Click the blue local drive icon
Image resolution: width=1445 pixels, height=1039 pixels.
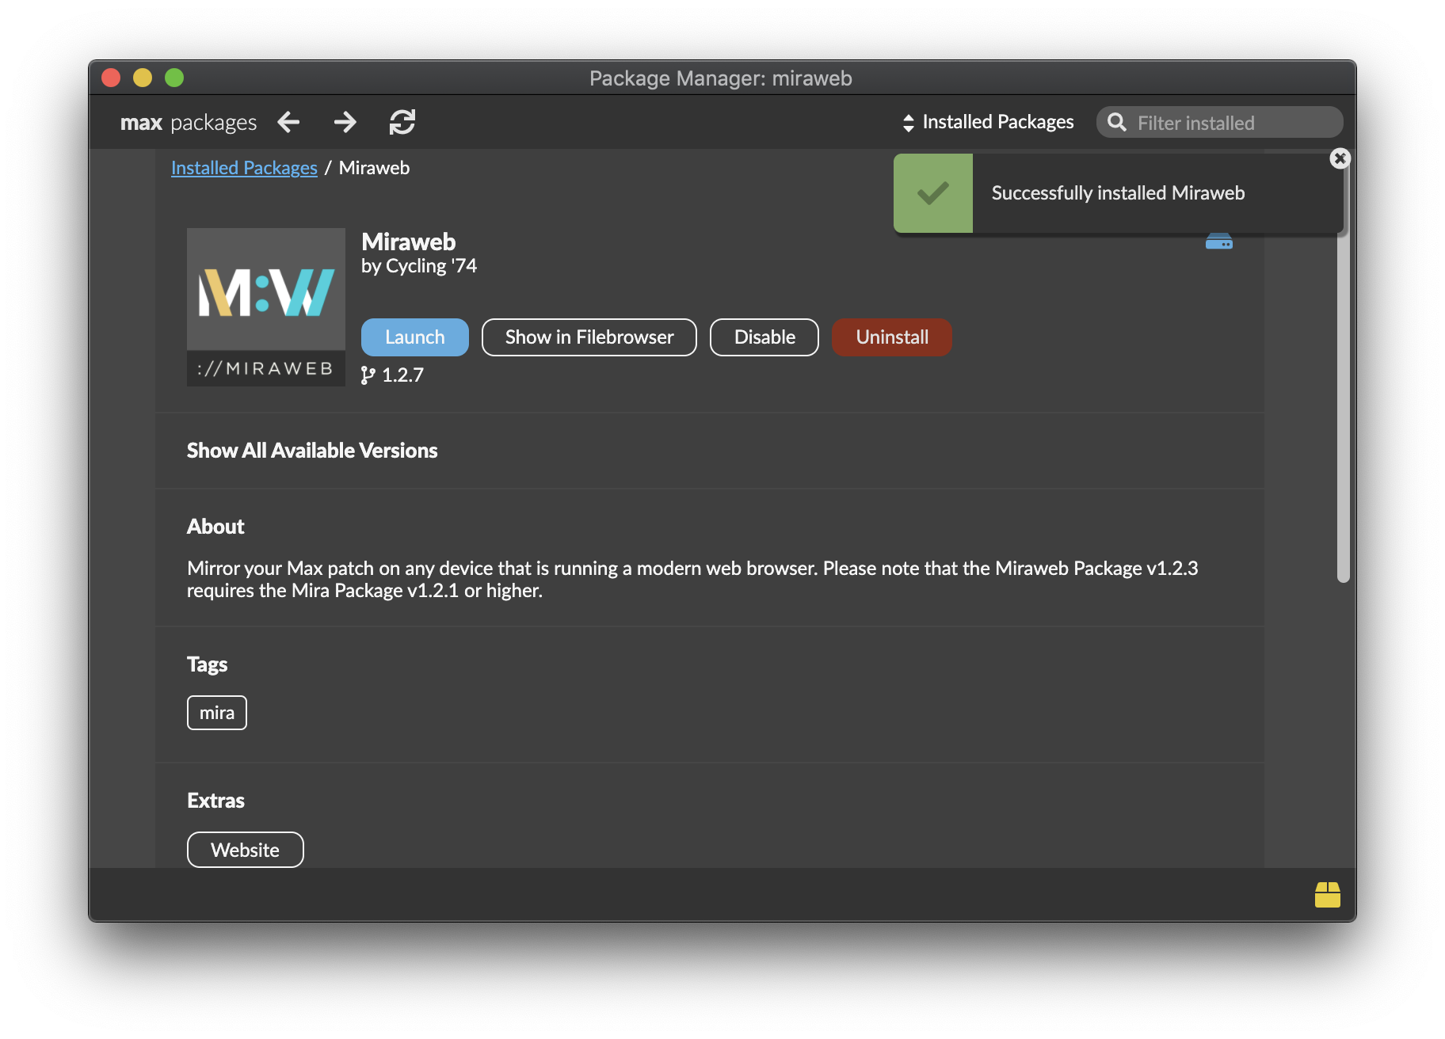(1218, 242)
